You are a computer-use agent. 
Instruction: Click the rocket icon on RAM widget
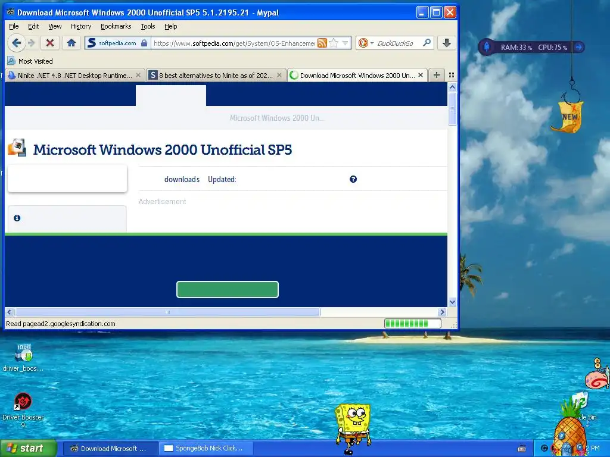tap(486, 47)
